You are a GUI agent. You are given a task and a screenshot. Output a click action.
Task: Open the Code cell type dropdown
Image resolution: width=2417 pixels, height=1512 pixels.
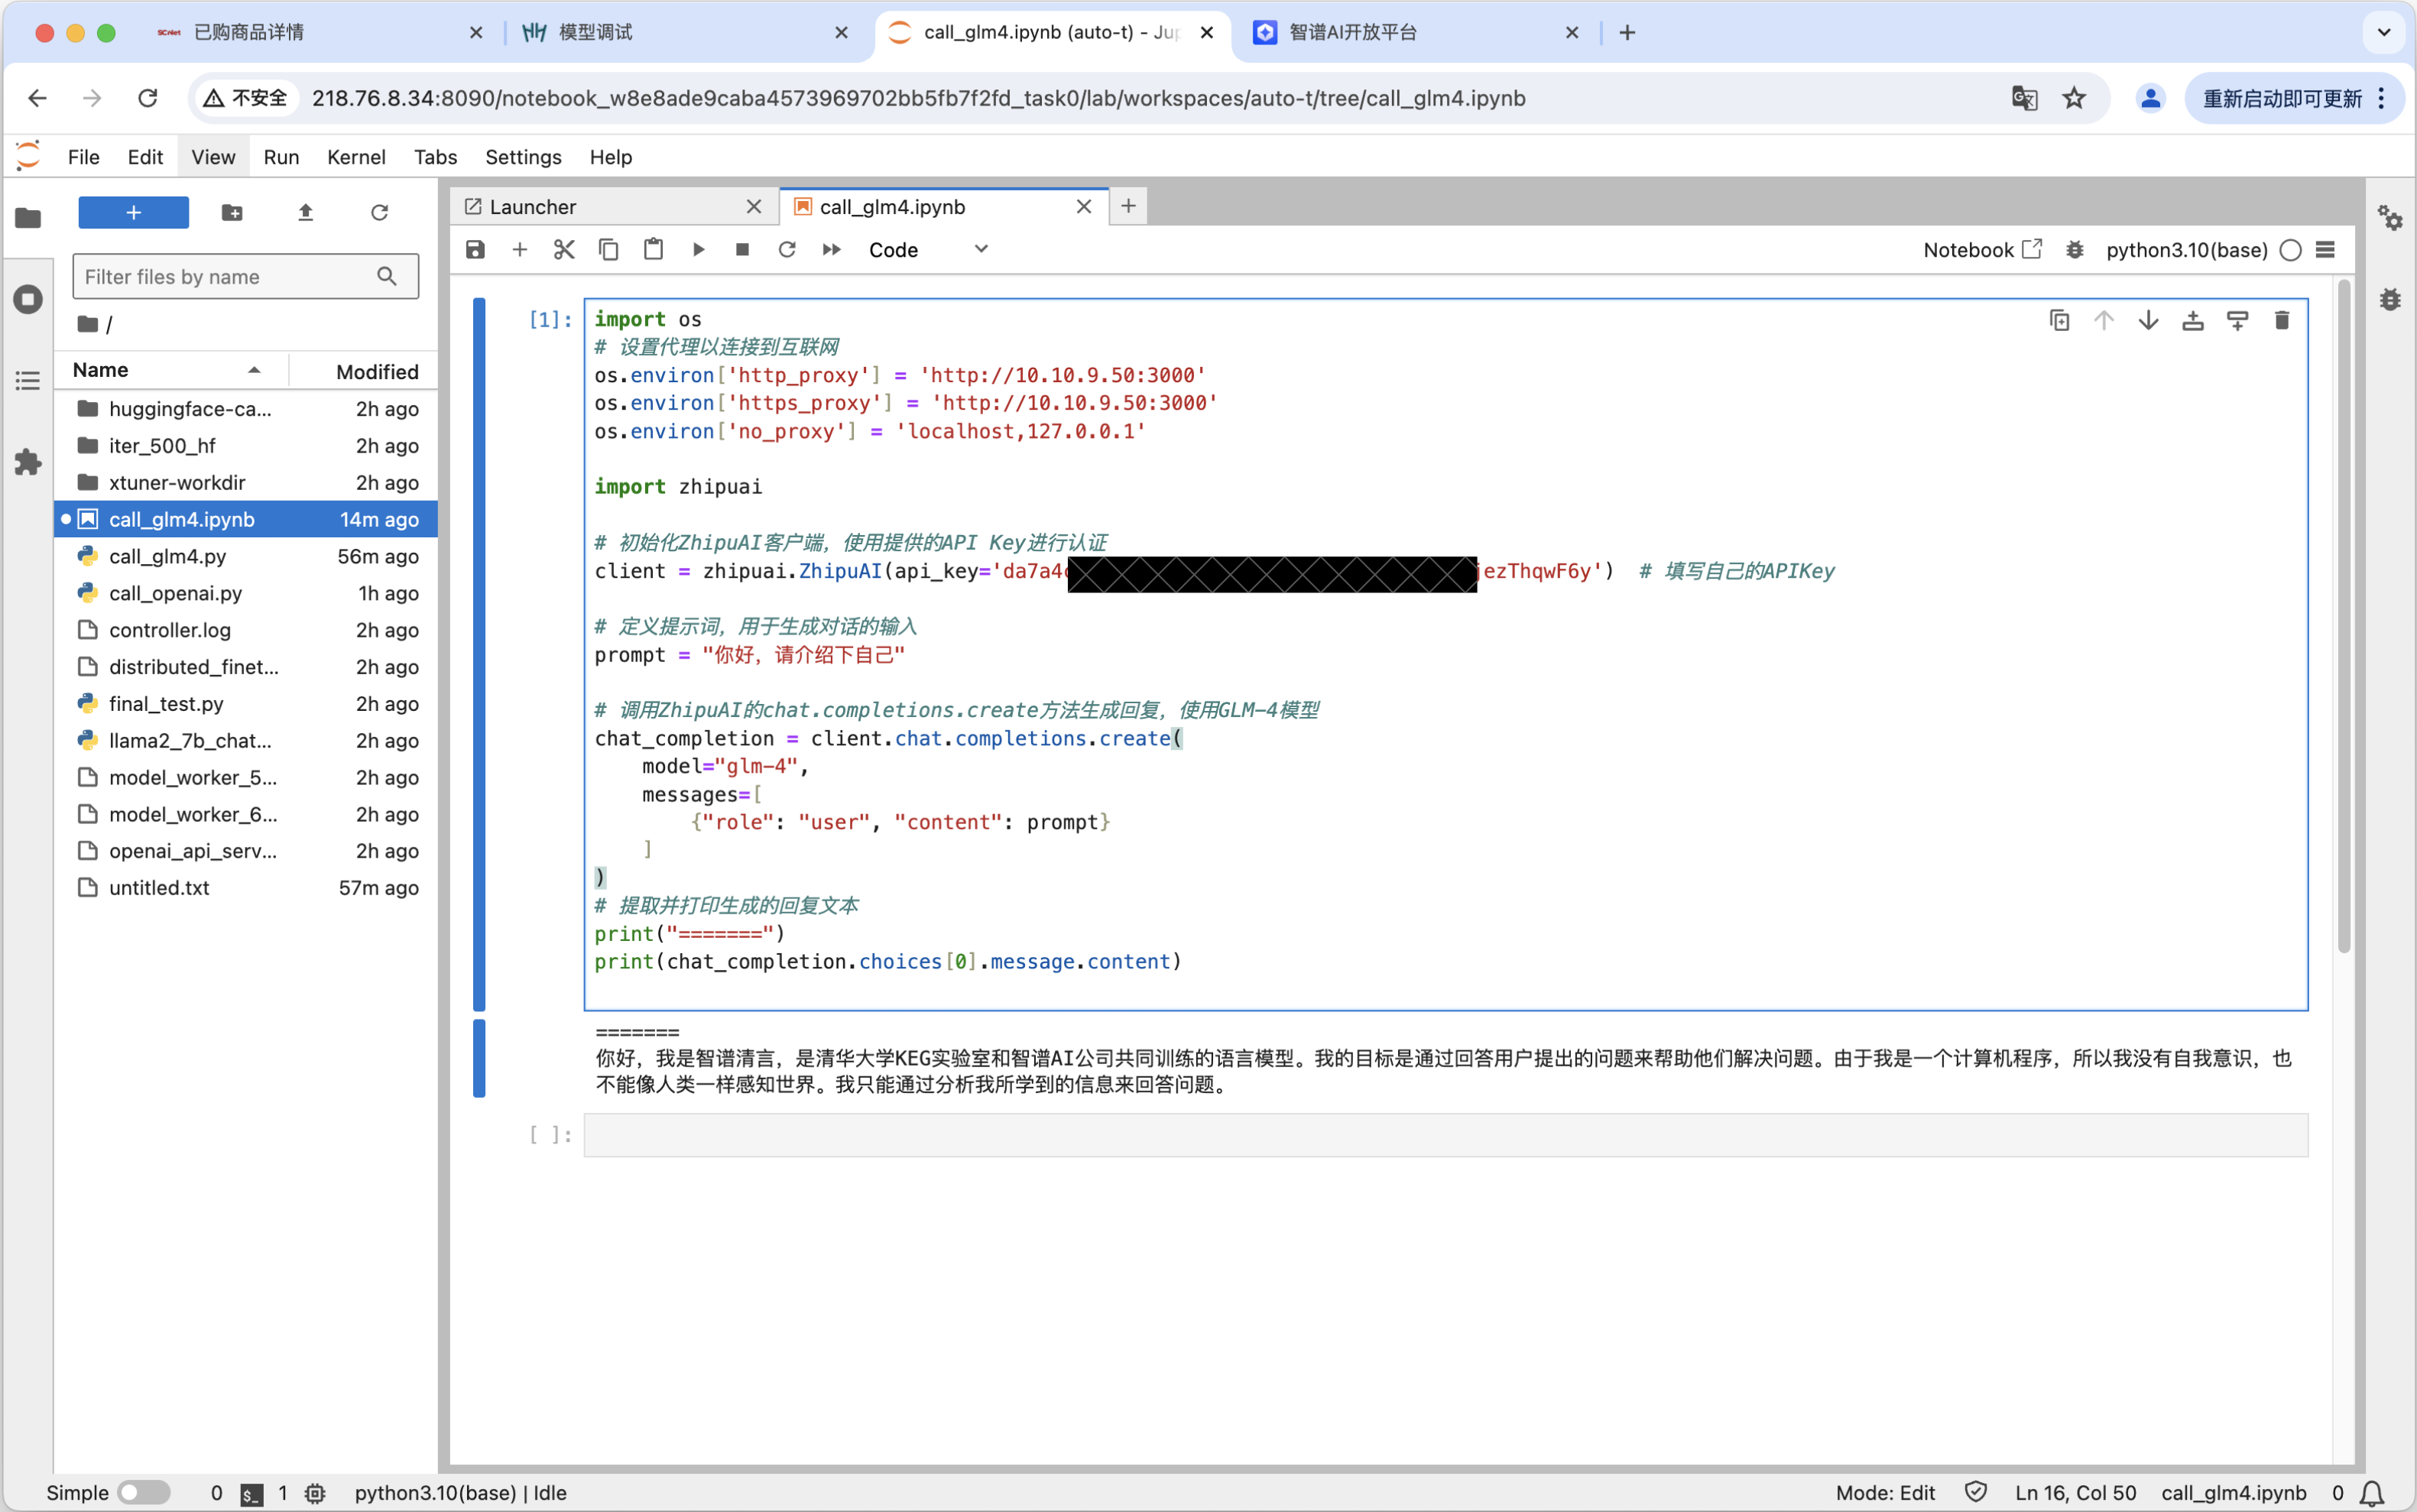[927, 249]
